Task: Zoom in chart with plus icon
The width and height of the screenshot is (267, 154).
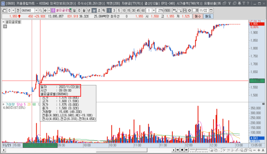Action: pos(259,150)
